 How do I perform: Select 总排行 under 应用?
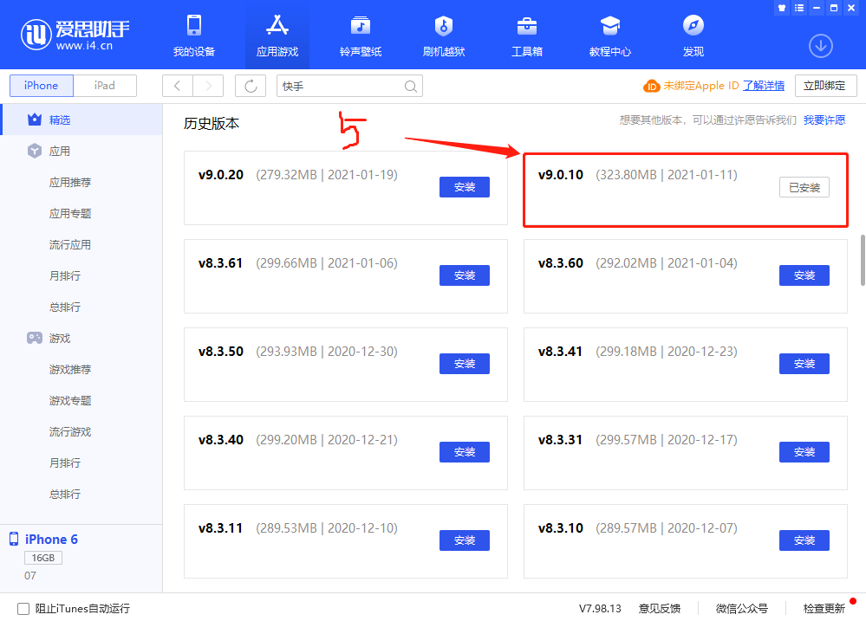pyautogui.click(x=65, y=307)
